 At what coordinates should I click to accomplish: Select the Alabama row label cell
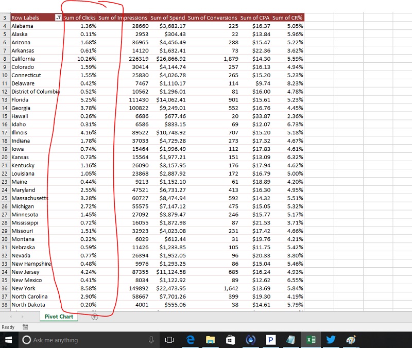pos(37,26)
